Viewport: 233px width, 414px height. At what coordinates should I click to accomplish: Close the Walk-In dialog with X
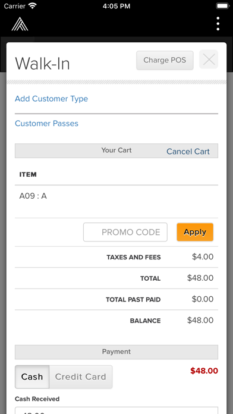click(x=209, y=59)
